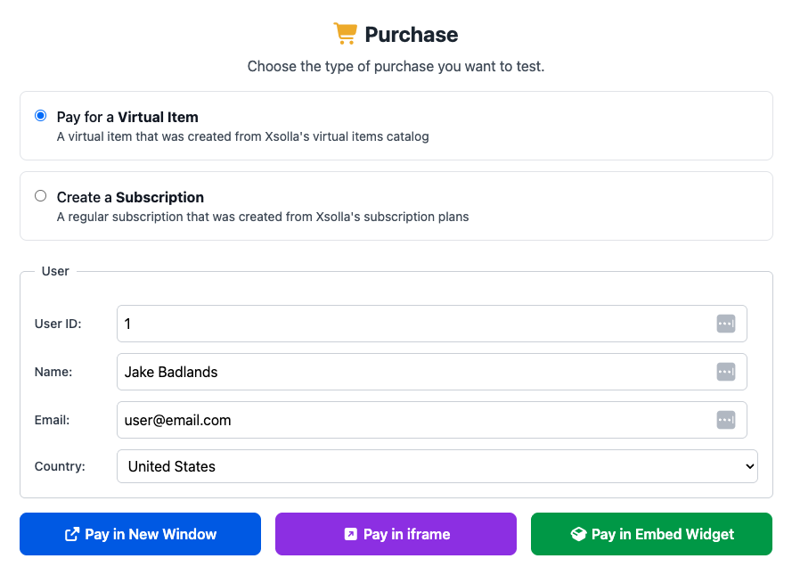Click into the Name field with Jake Badlands
This screenshot has height=575, width=792.
414,372
